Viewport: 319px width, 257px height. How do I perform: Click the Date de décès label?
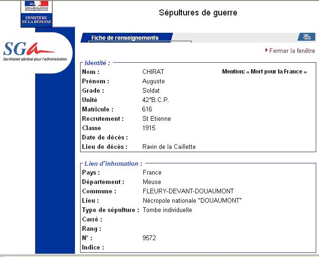[105, 138]
